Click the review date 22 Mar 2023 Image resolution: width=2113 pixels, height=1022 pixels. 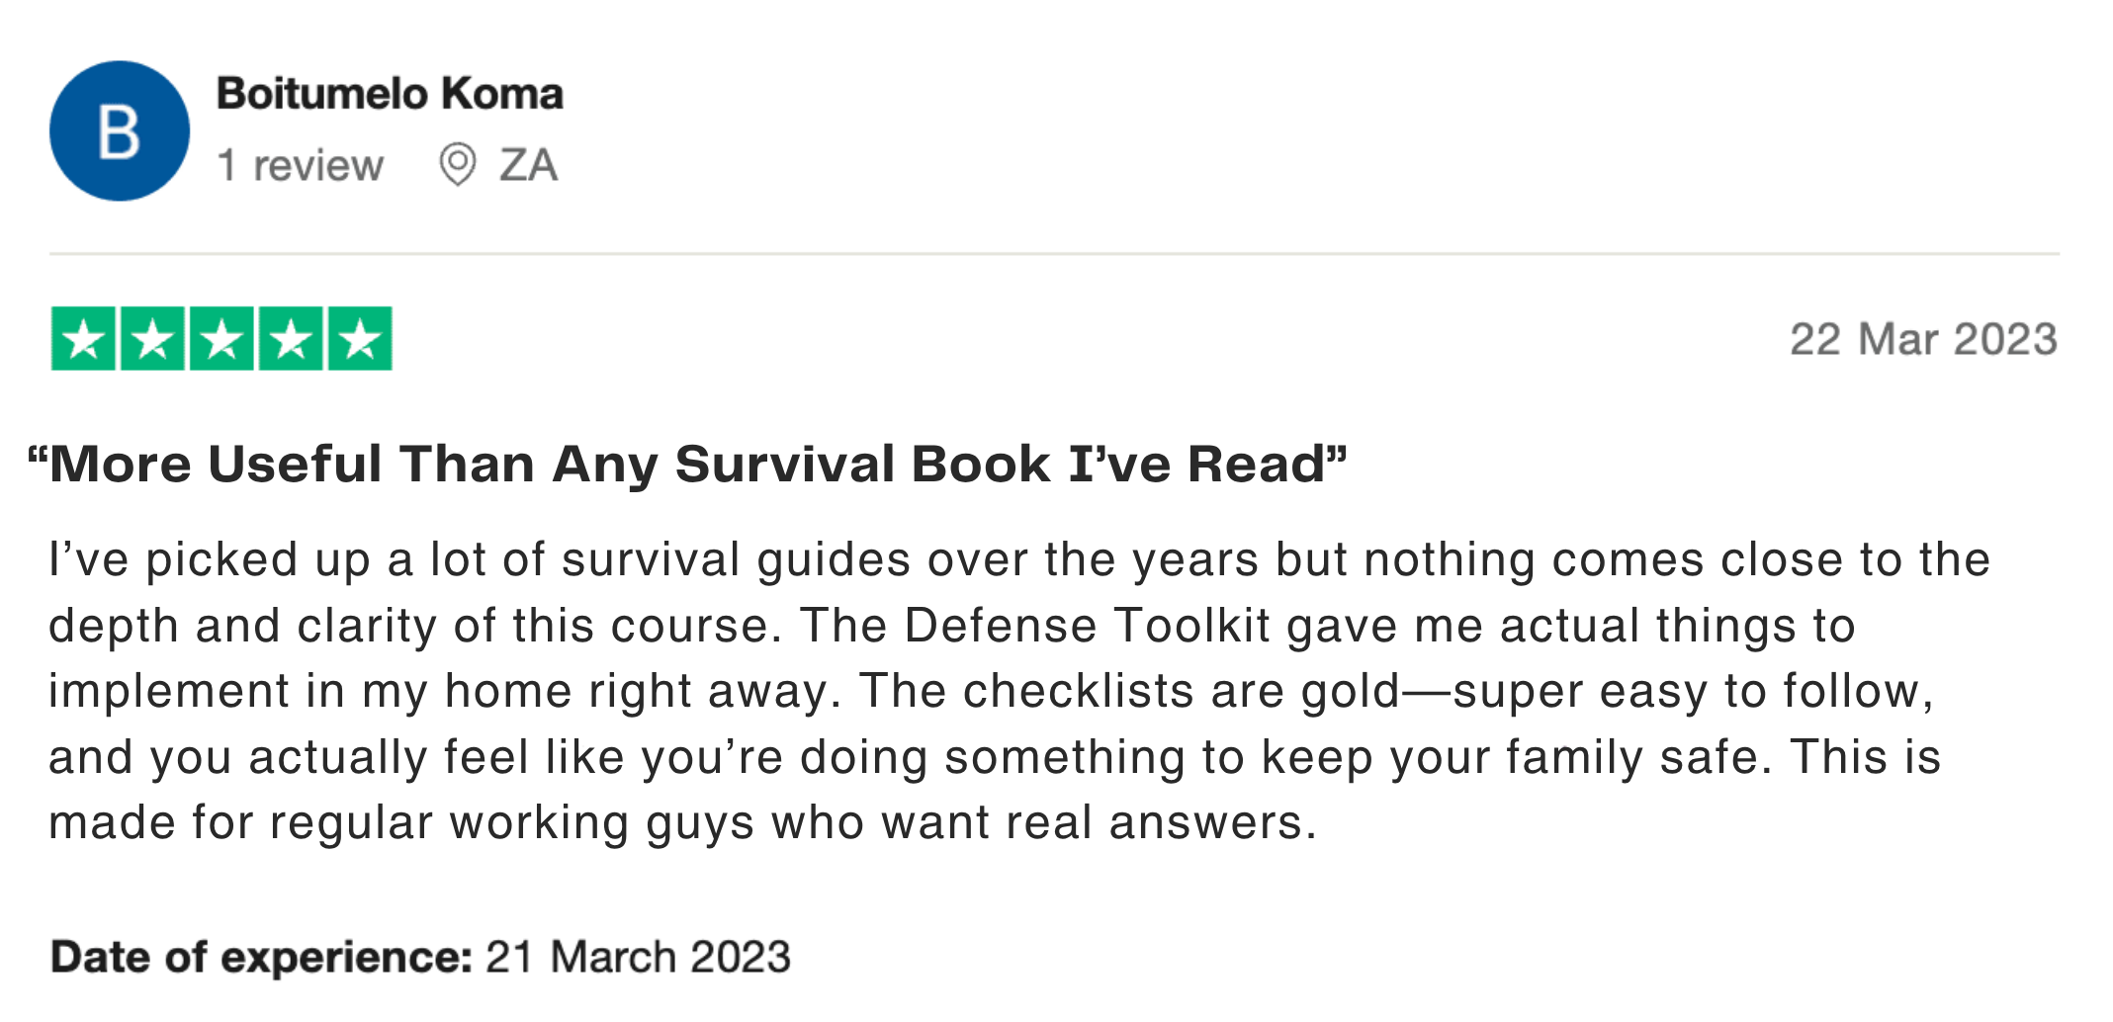1923,339
